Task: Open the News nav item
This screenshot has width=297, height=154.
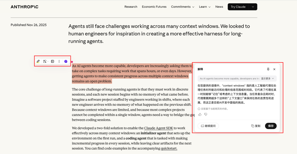Action: tap(219, 7)
